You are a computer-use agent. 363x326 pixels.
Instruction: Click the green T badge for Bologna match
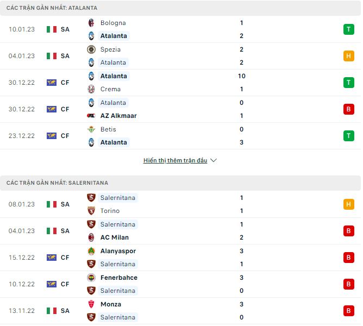point(348,29)
